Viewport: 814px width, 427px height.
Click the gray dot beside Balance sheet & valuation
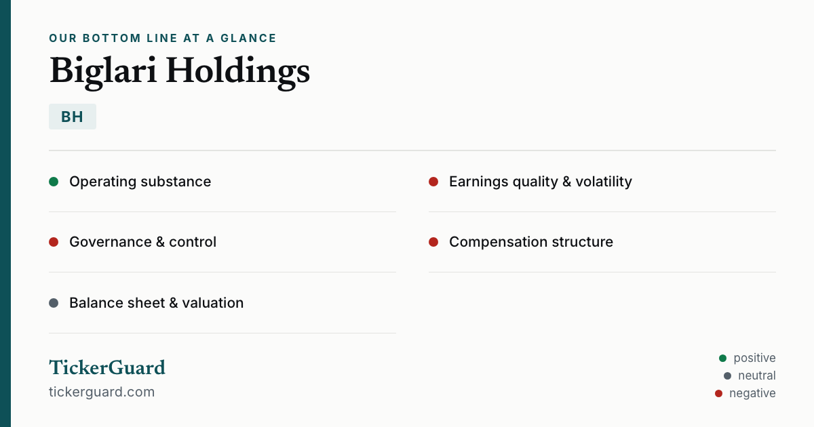pyautogui.click(x=54, y=303)
